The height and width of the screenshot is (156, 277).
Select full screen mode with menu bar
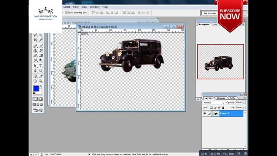tap(38, 105)
